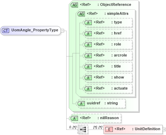Select the ': string' type text

tap(111, 103)
